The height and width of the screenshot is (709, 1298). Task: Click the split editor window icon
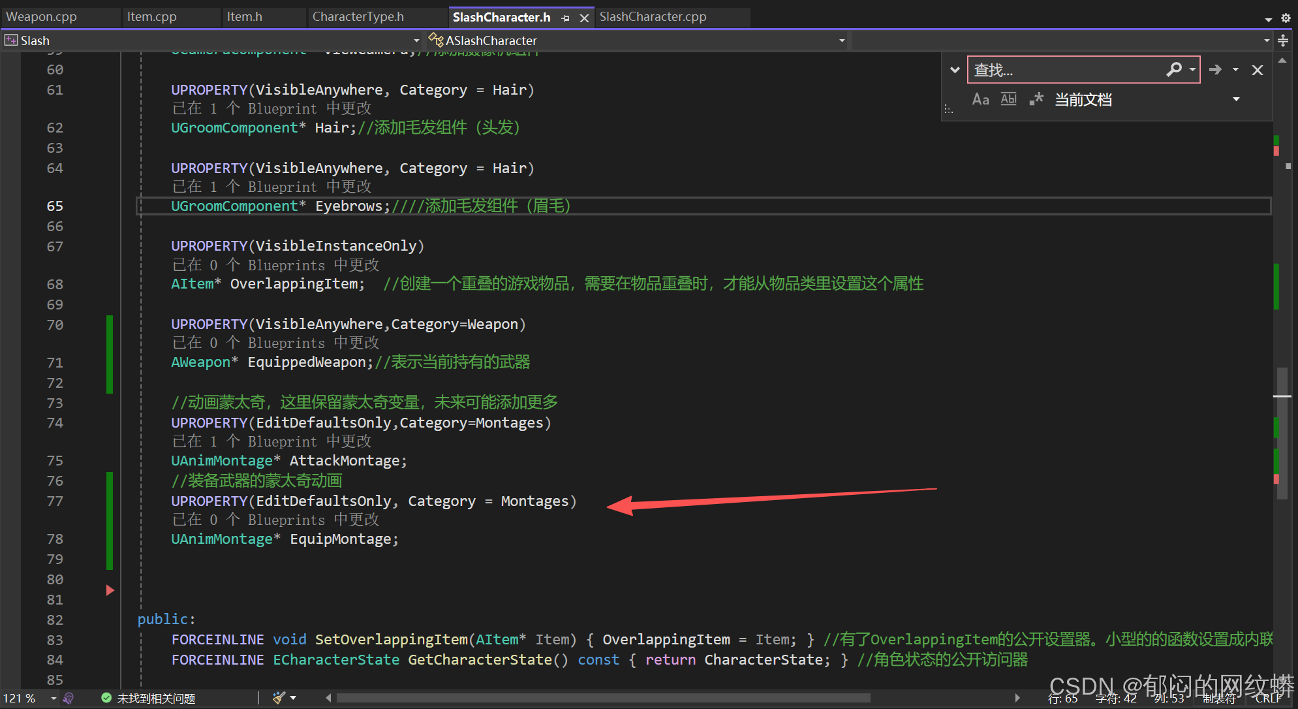point(1283,40)
